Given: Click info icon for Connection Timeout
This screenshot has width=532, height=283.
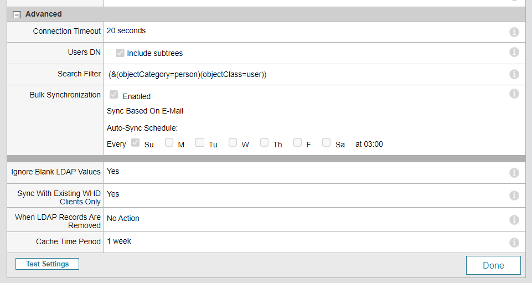Looking at the screenshot, I should pos(514,32).
